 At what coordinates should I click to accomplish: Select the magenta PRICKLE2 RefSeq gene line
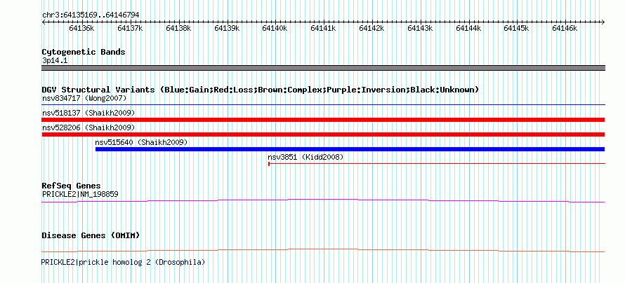pyautogui.click(x=323, y=201)
